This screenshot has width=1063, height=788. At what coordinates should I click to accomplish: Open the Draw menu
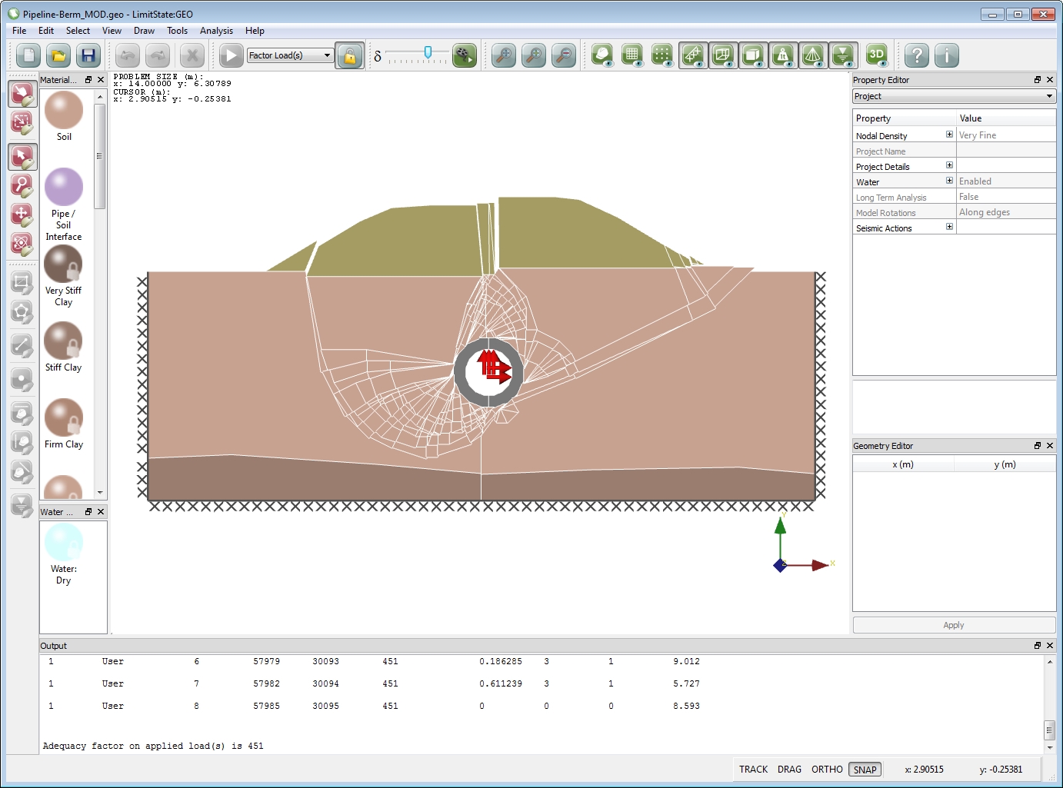[x=144, y=31]
